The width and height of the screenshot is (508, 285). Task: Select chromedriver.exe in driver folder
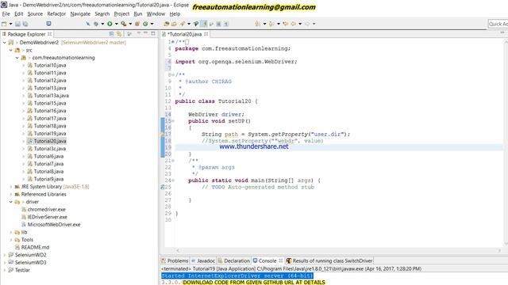(x=46, y=209)
